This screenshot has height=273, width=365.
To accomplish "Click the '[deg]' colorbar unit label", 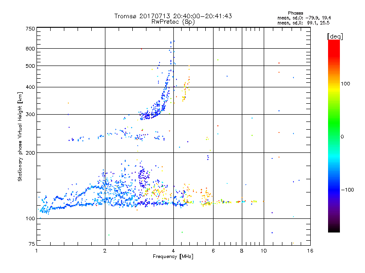I will [335, 36].
